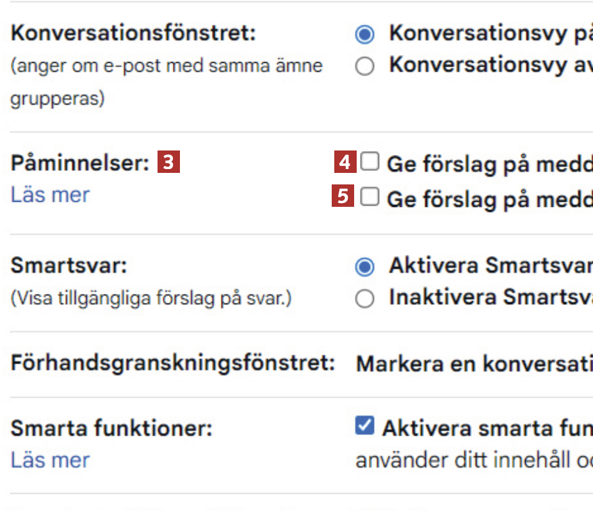Open the "Läs mer" link under Påminnelser
The image size is (593, 511).
pos(50,195)
